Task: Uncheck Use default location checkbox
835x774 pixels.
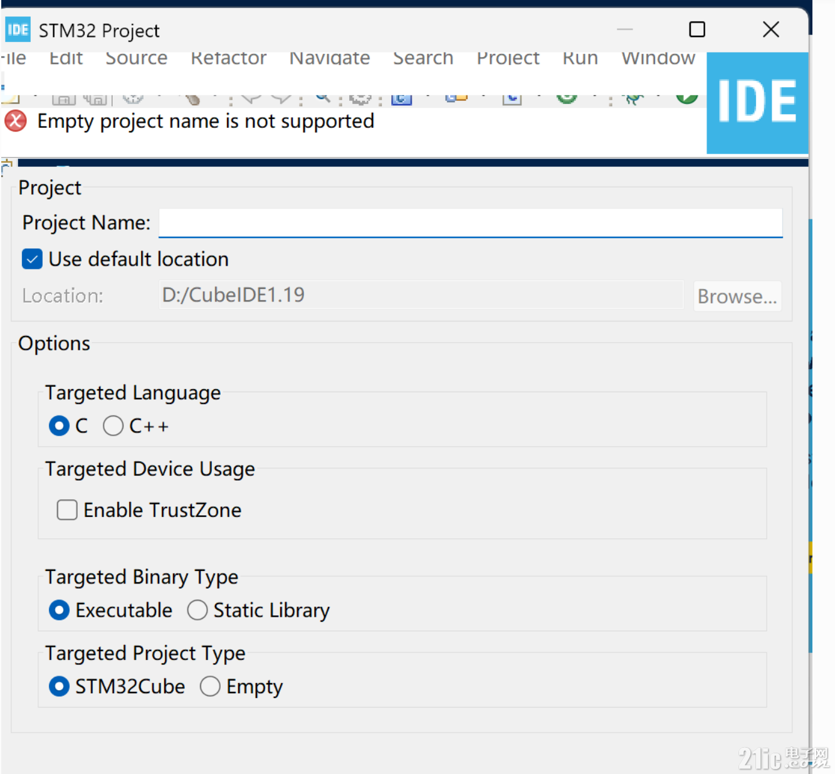Action: [32, 259]
